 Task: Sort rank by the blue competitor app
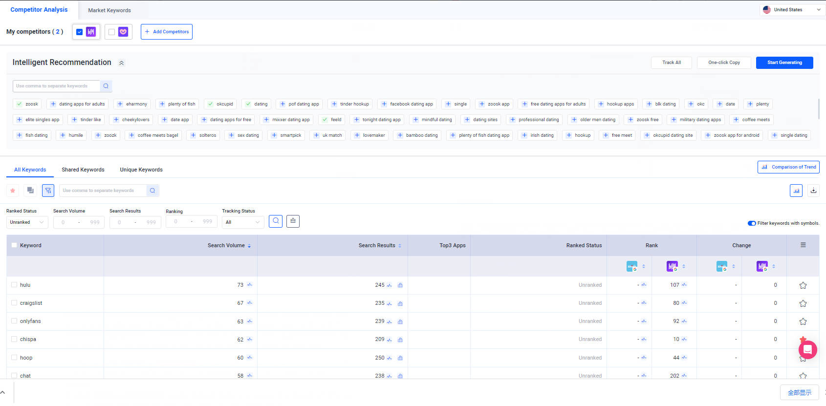[x=644, y=266]
